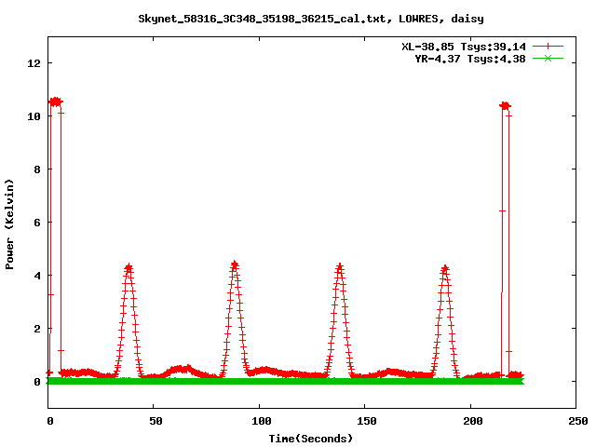Click the y-axis tick label 8
Screen dimensions: 596x447
tap(37, 169)
